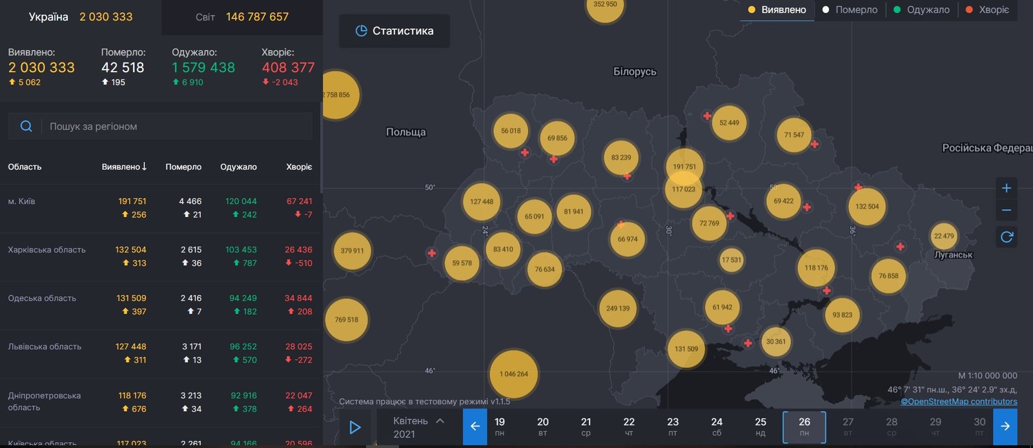Select the Світ worldwide tab
The image size is (1033, 448).
[242, 17]
